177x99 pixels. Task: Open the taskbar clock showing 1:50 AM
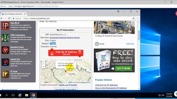click(169, 95)
